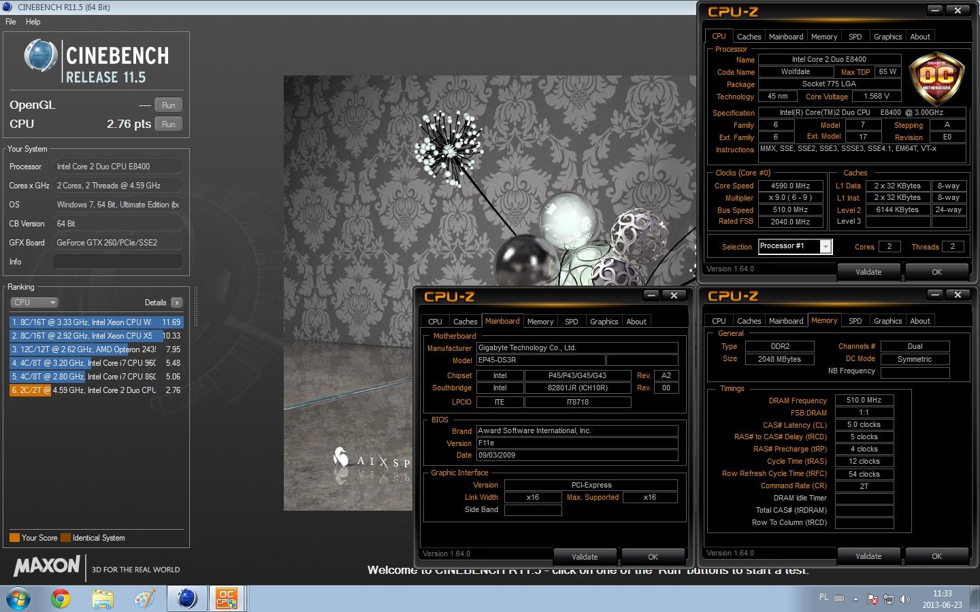Image resolution: width=980 pixels, height=612 pixels.
Task: Run the OpenGL benchmark
Action: pos(169,105)
